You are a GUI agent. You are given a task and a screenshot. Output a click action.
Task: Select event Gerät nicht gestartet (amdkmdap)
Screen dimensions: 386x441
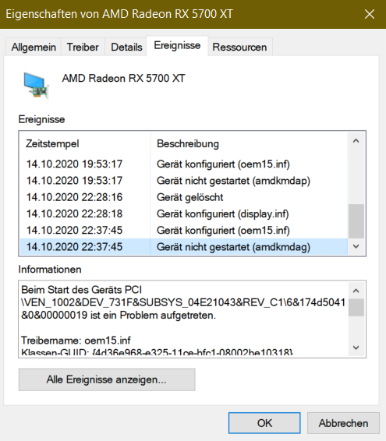(x=184, y=181)
